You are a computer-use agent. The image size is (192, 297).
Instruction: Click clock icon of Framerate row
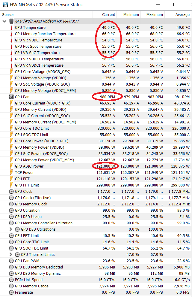click(x=11, y=292)
